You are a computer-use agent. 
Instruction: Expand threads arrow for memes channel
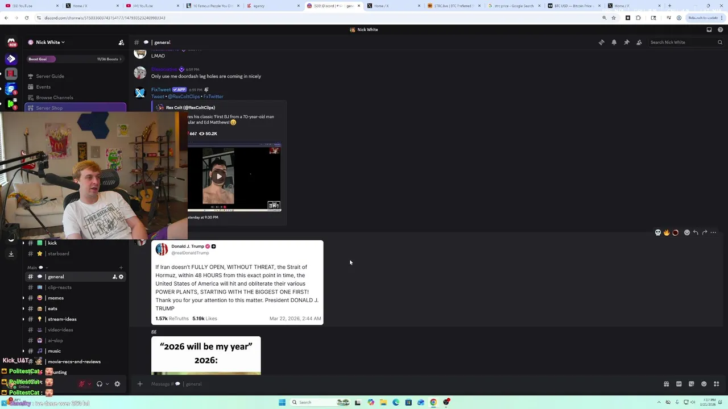[x=23, y=298]
